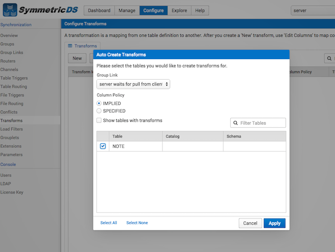
Task: Open Conflicts in the sidebar
Action: point(9,112)
